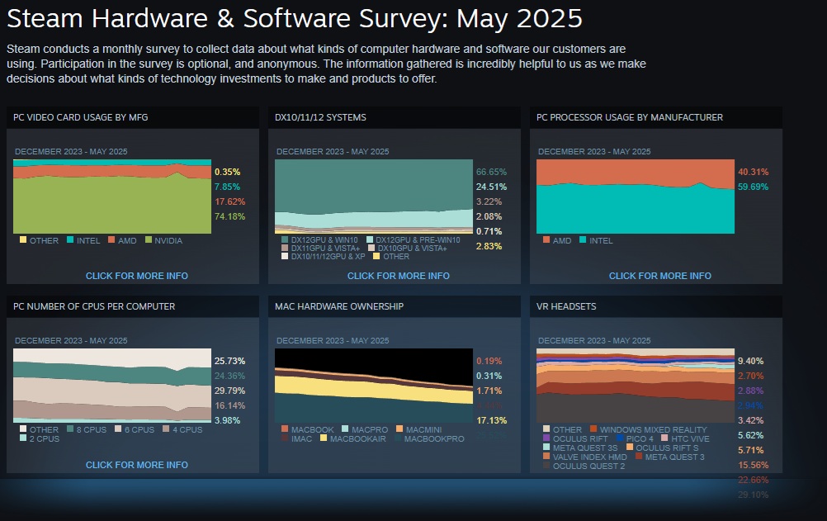Click the WINDOWS MIXED REALITY legend swatch
Screen dimensions: 827x521
pyautogui.click(x=593, y=429)
